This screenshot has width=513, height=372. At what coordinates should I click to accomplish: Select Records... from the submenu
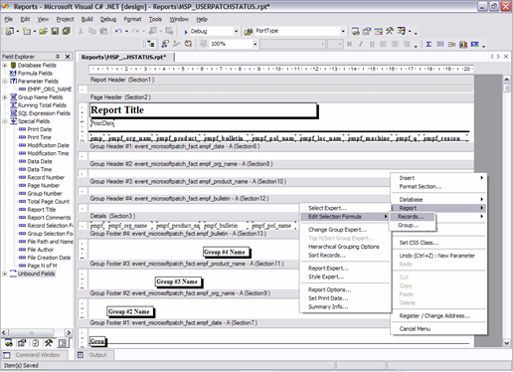tap(411, 217)
